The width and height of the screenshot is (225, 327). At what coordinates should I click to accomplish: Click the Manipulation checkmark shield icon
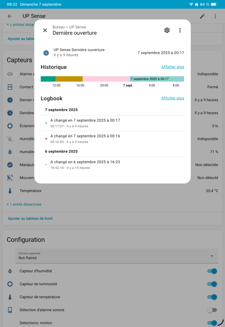[x=10, y=165]
